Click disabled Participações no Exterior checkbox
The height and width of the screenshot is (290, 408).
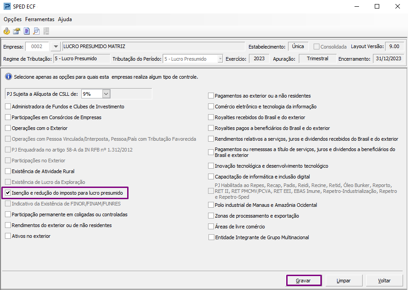pos(8,161)
